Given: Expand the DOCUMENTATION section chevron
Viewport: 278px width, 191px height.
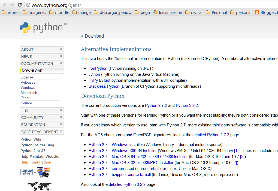Looking at the screenshot, I should click(61, 63).
